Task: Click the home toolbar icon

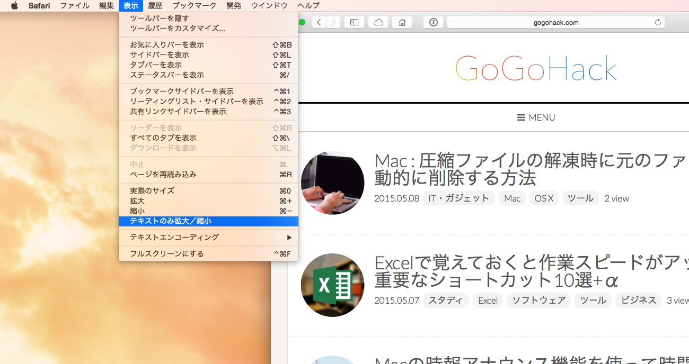Action: coord(402,22)
